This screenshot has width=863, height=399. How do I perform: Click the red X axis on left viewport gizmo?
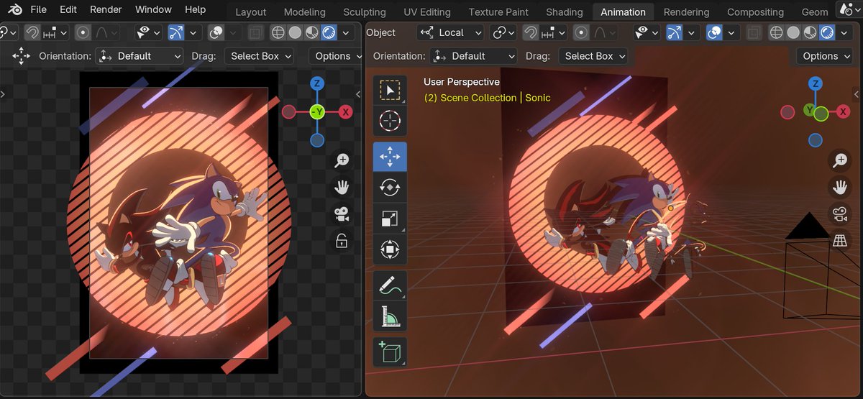[346, 111]
